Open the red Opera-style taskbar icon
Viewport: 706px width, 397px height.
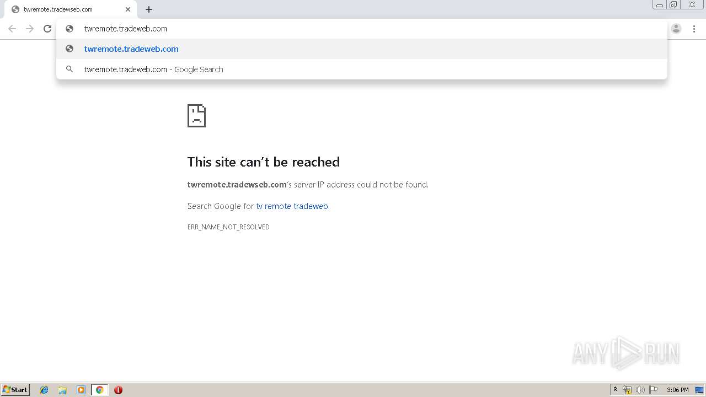tap(118, 390)
